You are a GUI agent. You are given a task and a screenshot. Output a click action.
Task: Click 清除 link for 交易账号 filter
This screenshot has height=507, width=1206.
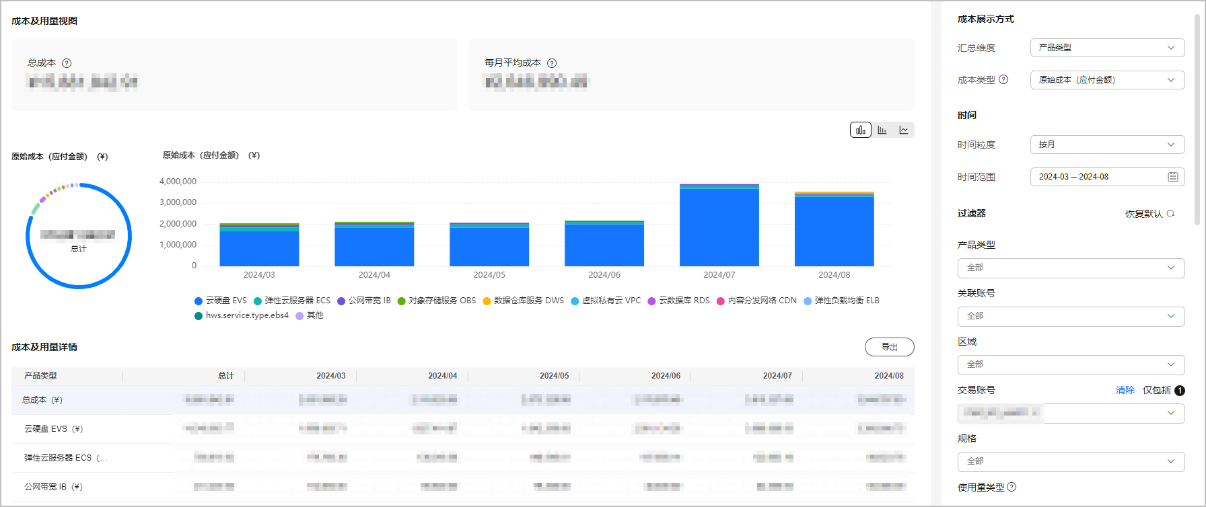coord(1125,390)
